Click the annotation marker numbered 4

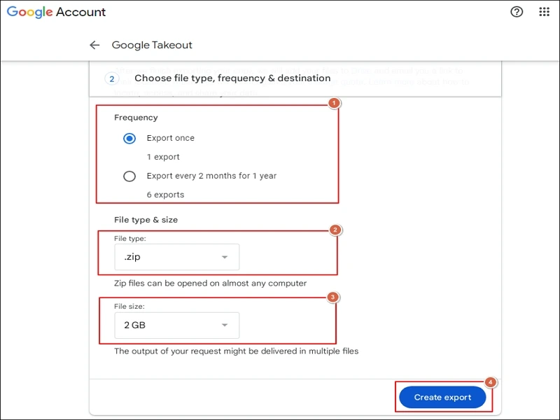pyautogui.click(x=490, y=383)
